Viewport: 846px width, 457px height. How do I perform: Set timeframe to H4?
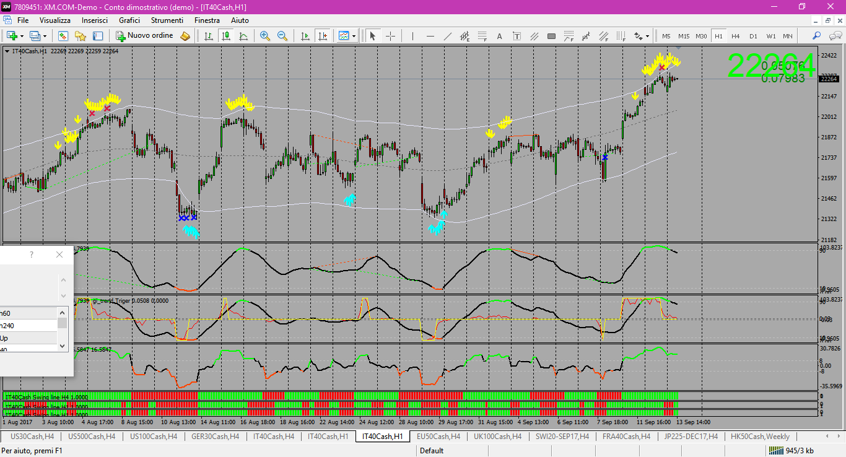736,36
